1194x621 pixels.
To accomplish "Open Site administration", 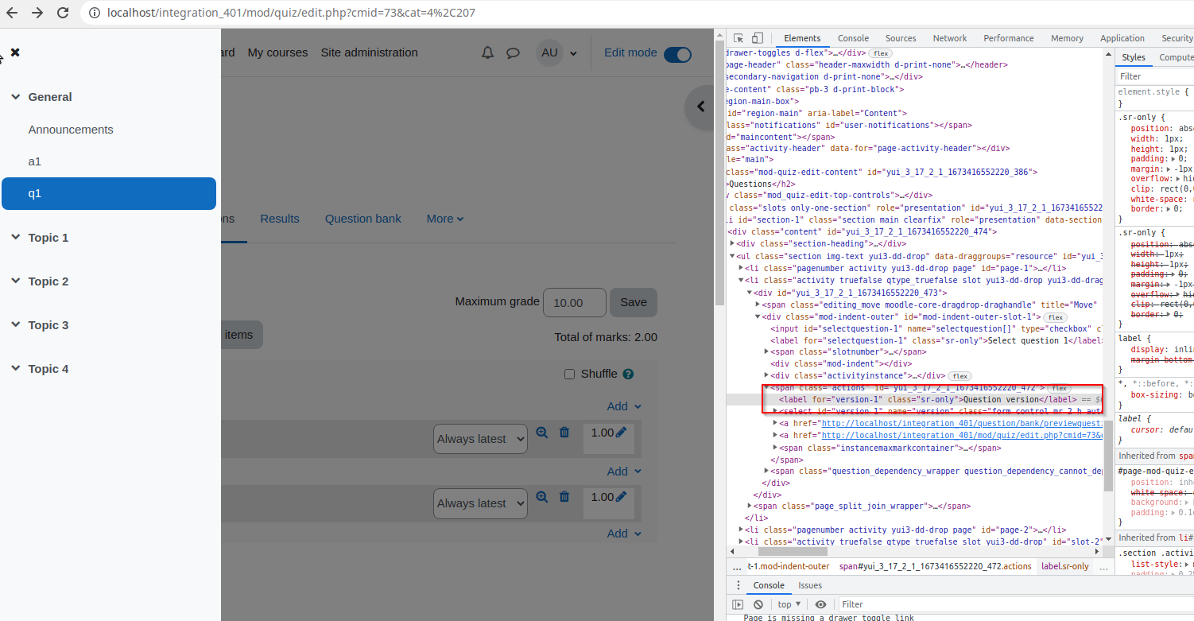I will click(369, 52).
